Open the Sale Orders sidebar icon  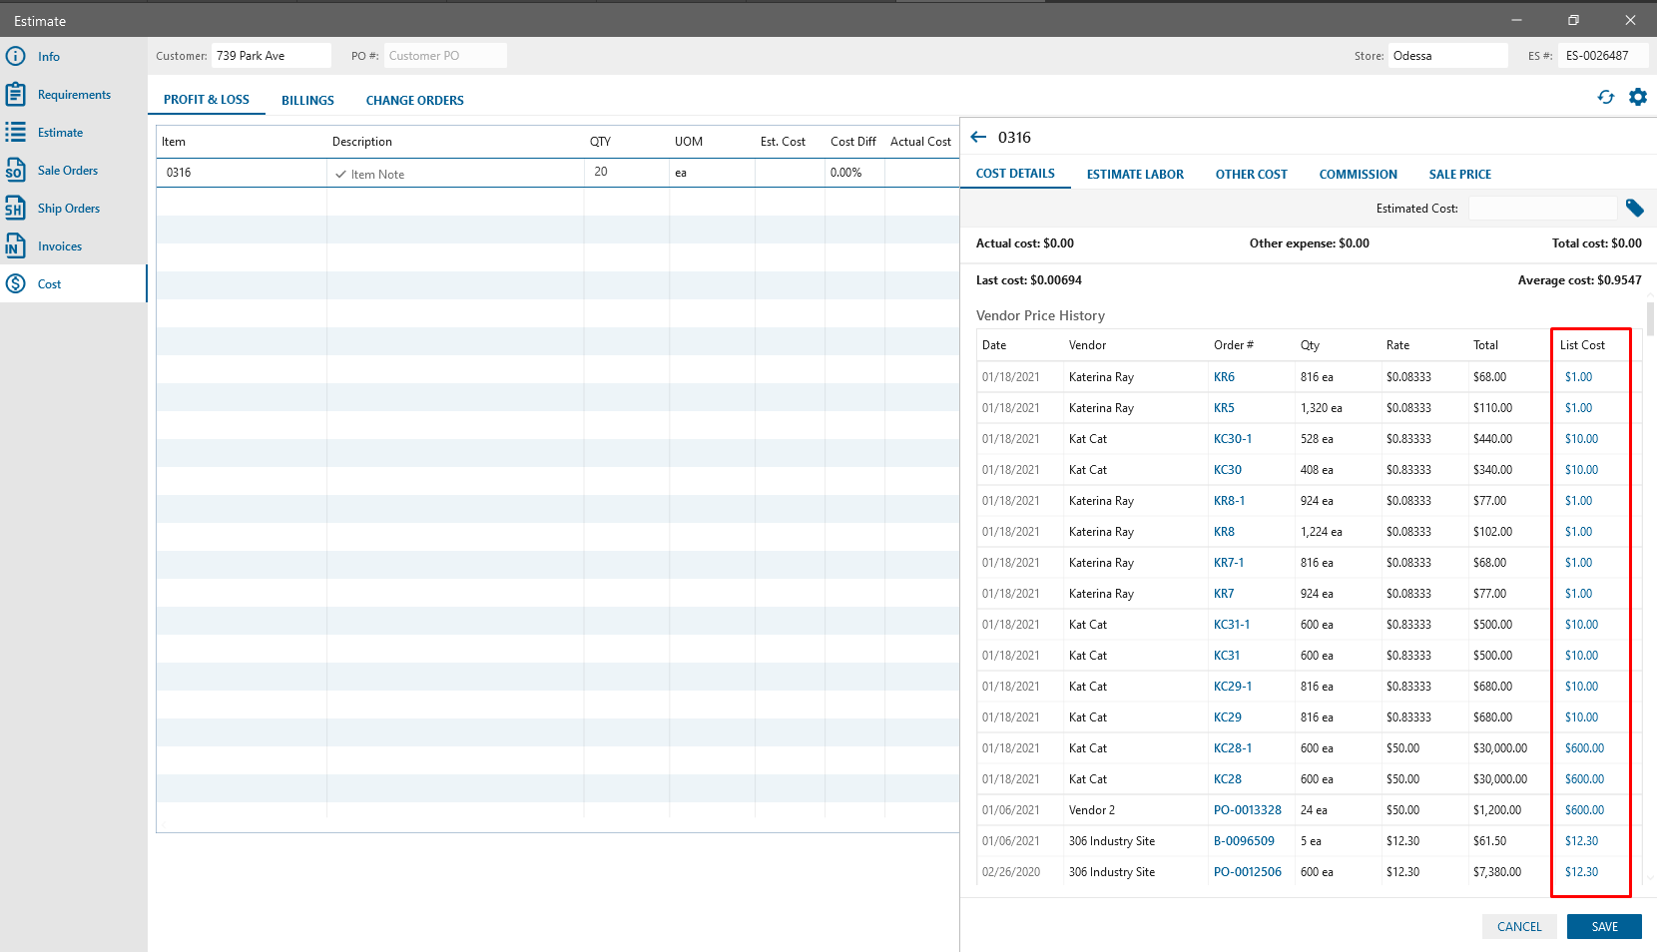[x=16, y=171]
